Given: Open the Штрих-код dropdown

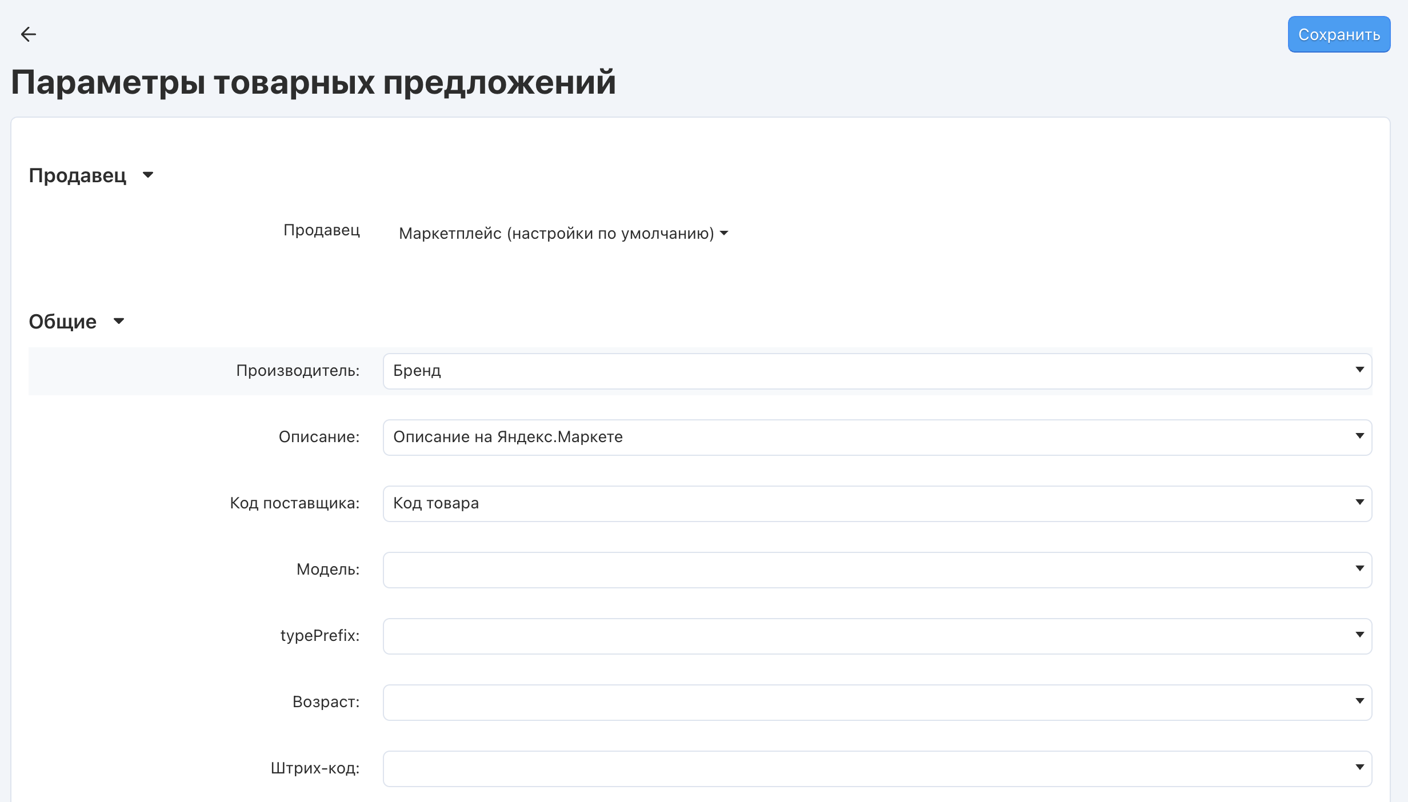Looking at the screenshot, I should [x=877, y=768].
